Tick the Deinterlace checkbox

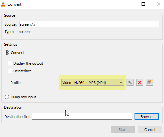tap(10, 71)
